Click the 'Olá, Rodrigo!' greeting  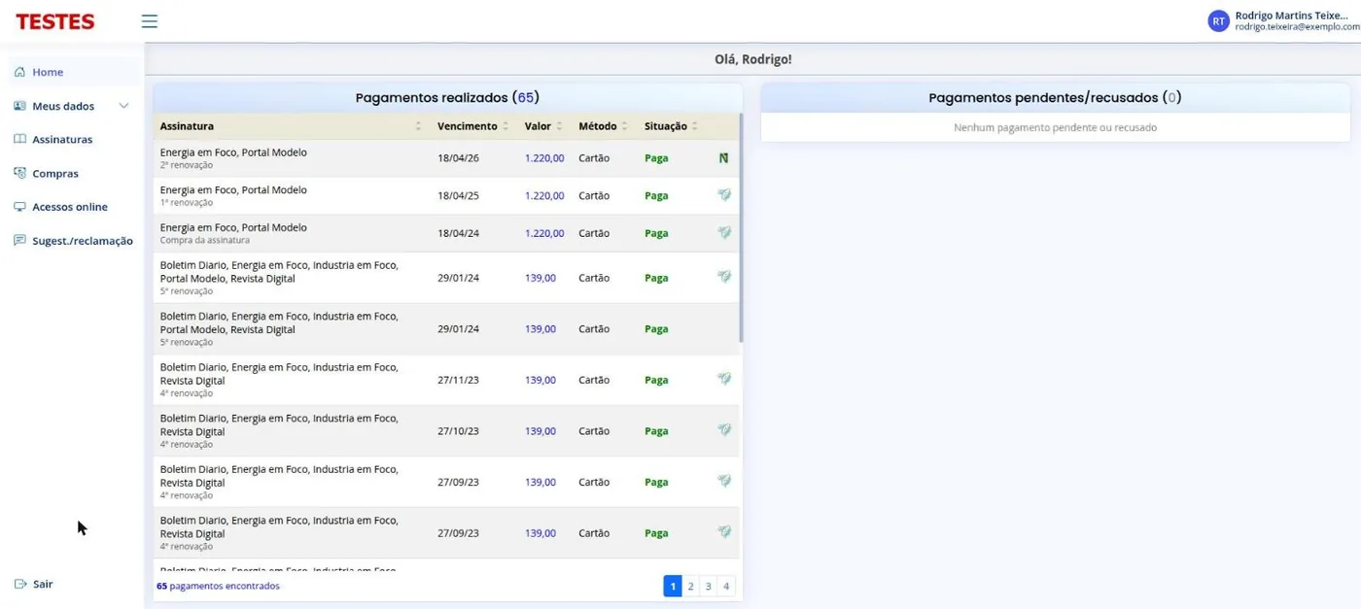[753, 59]
